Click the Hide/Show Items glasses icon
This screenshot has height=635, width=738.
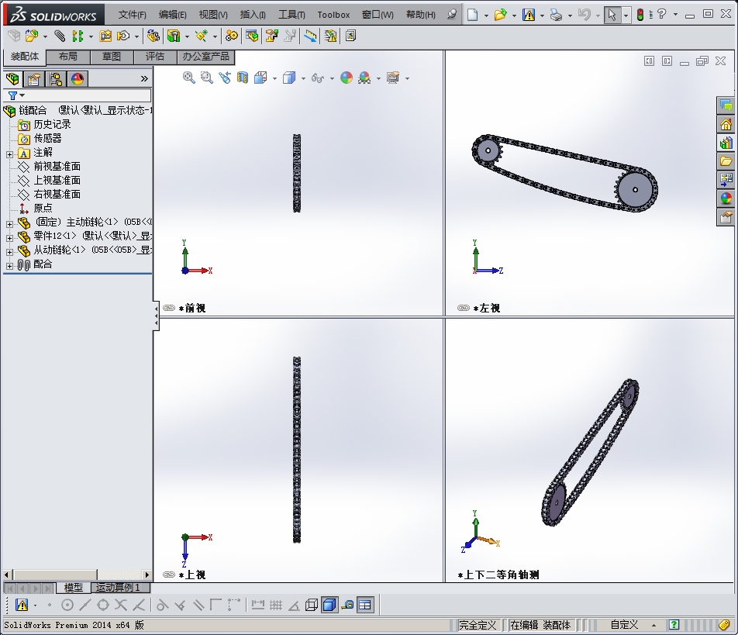318,78
